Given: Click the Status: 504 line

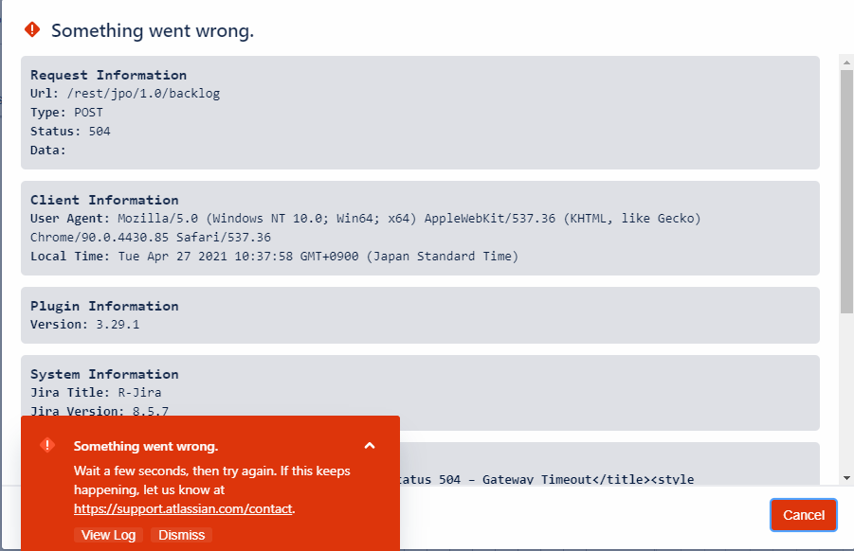Looking at the screenshot, I should click(x=70, y=132).
